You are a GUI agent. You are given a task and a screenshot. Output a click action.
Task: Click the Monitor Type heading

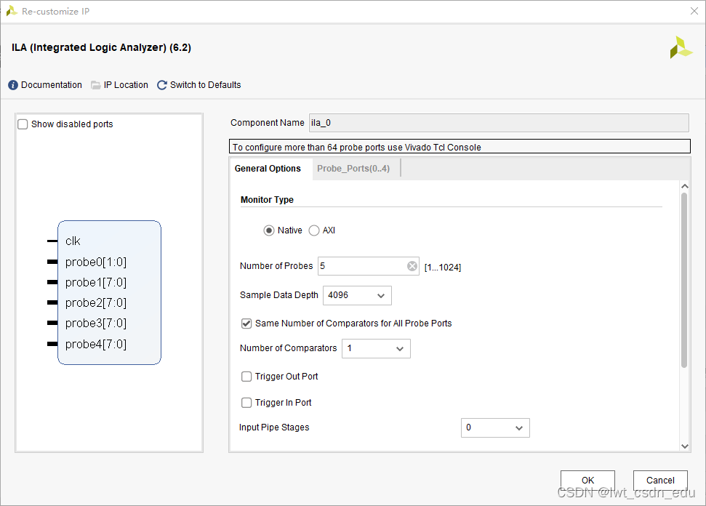coord(267,199)
